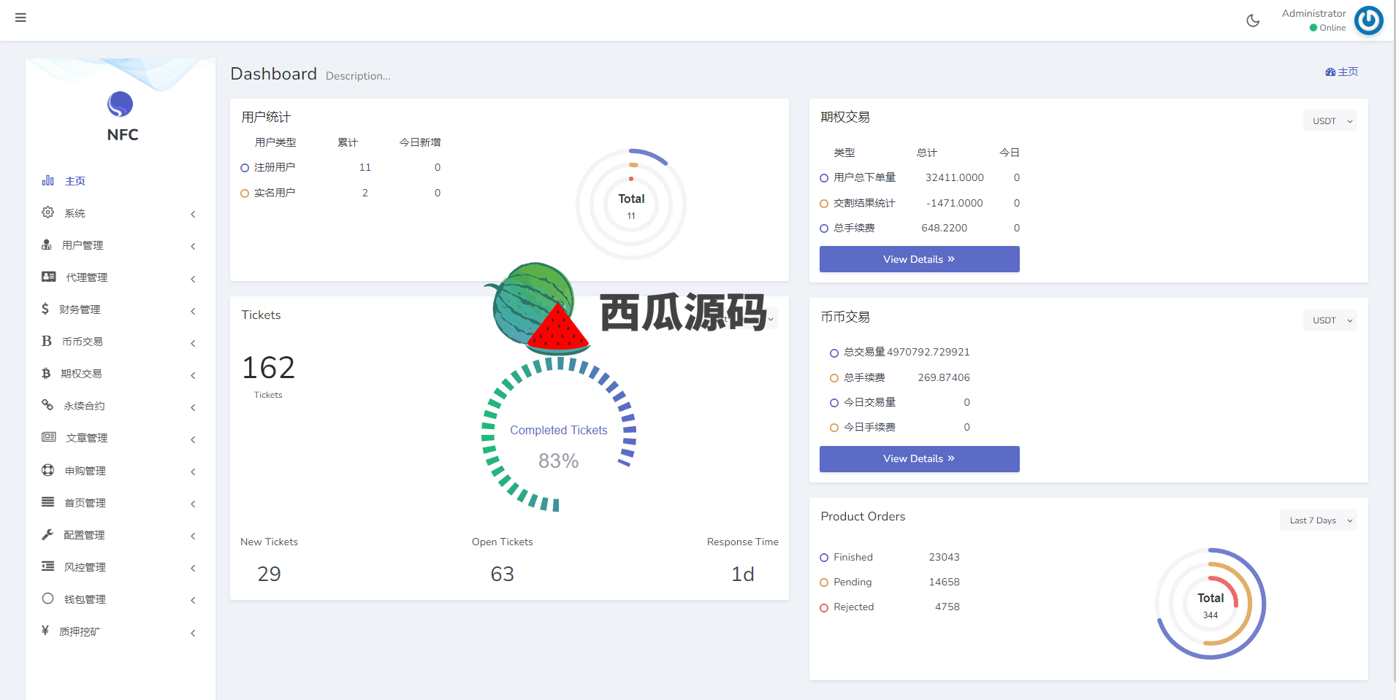The width and height of the screenshot is (1396, 700).
Task: Expand the 文章管理 chevron
Action: 193,439
